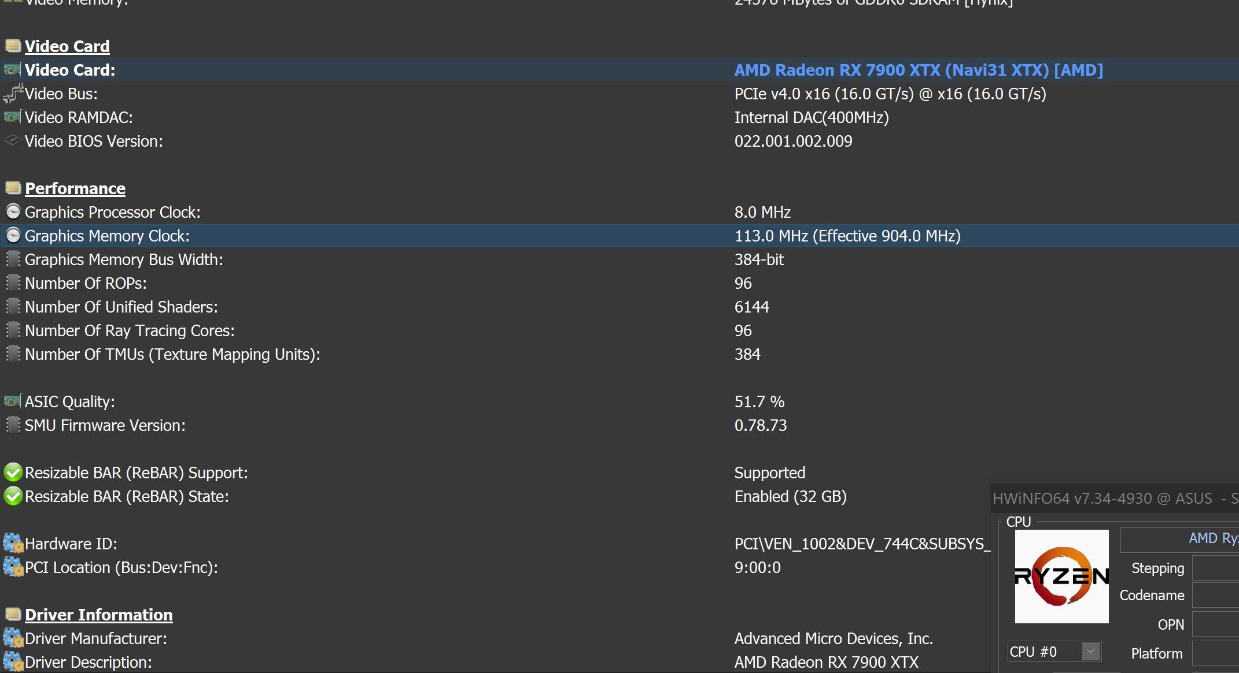The width and height of the screenshot is (1239, 673).
Task: Click the Stepping value field
Action: tap(1215, 568)
